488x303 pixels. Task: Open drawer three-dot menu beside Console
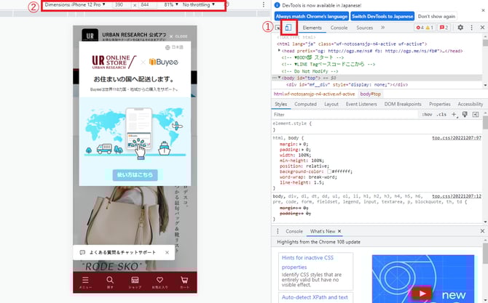point(278,231)
